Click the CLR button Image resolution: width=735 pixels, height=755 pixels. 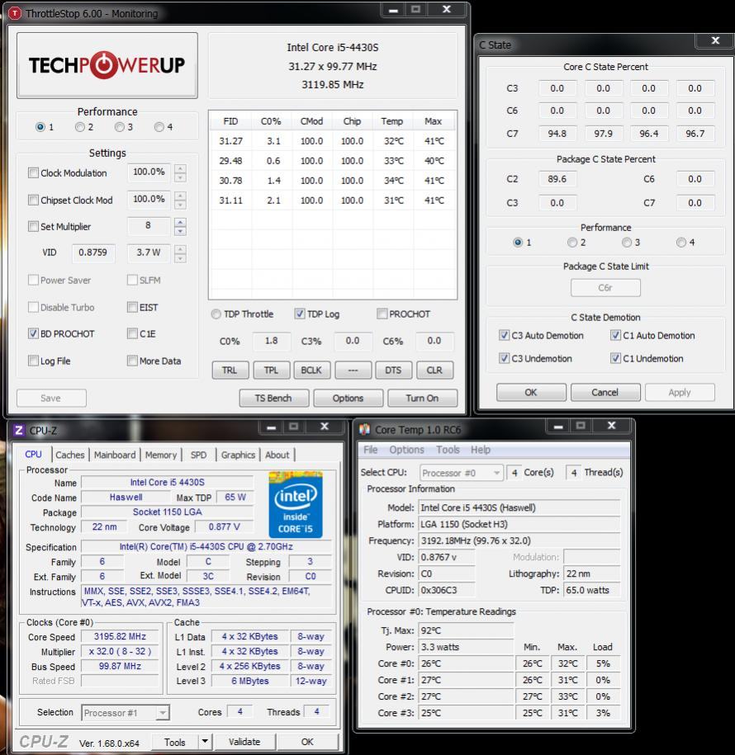pyautogui.click(x=434, y=370)
